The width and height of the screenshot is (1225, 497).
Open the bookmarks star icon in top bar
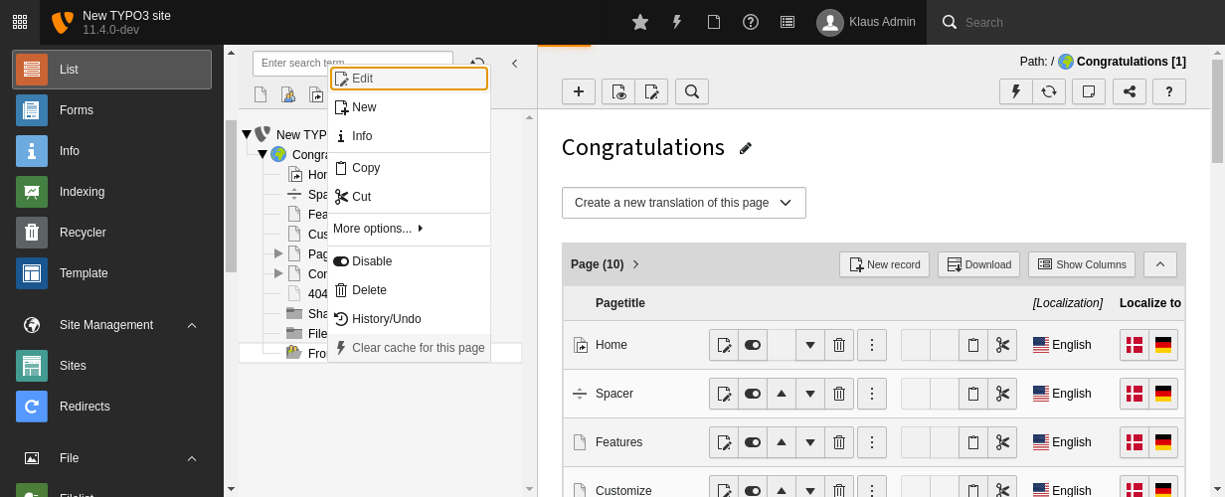click(640, 22)
